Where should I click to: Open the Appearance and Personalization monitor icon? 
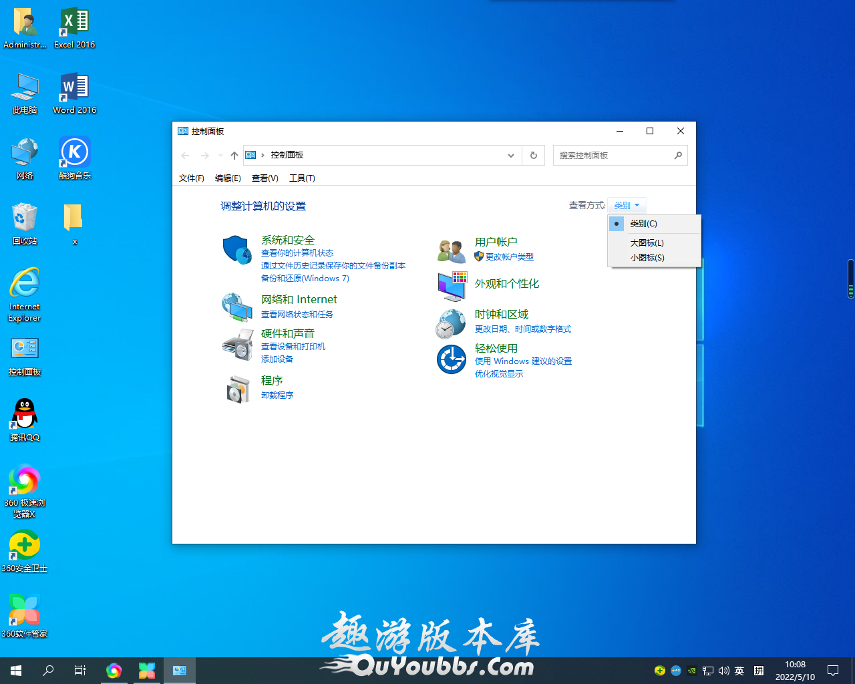click(x=452, y=287)
